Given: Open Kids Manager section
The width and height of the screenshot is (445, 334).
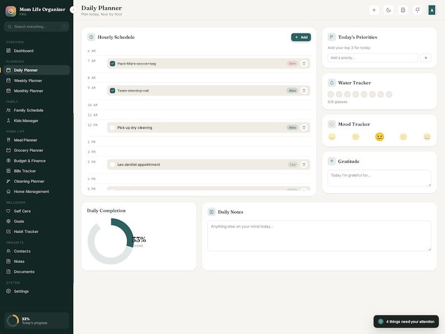Looking at the screenshot, I should point(36,120).
